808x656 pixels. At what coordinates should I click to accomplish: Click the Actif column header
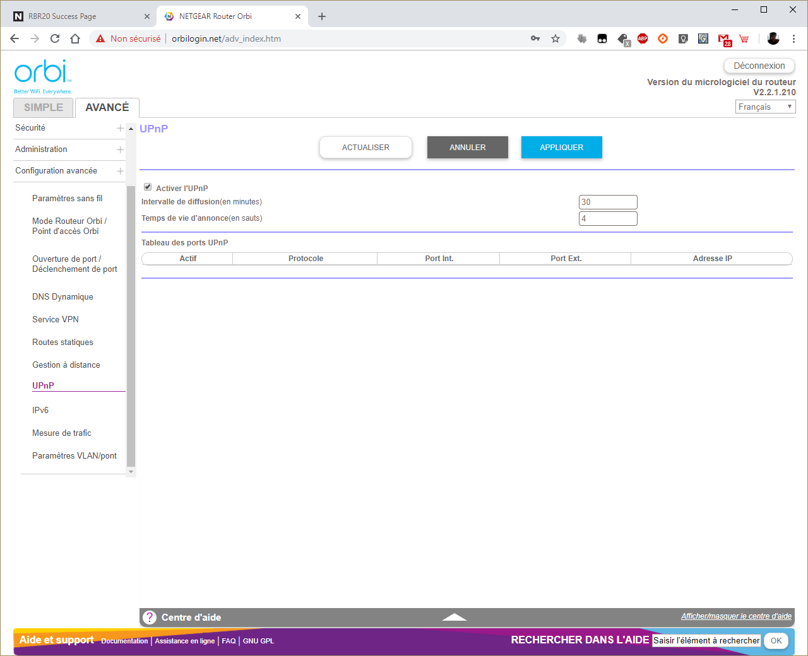coord(187,259)
